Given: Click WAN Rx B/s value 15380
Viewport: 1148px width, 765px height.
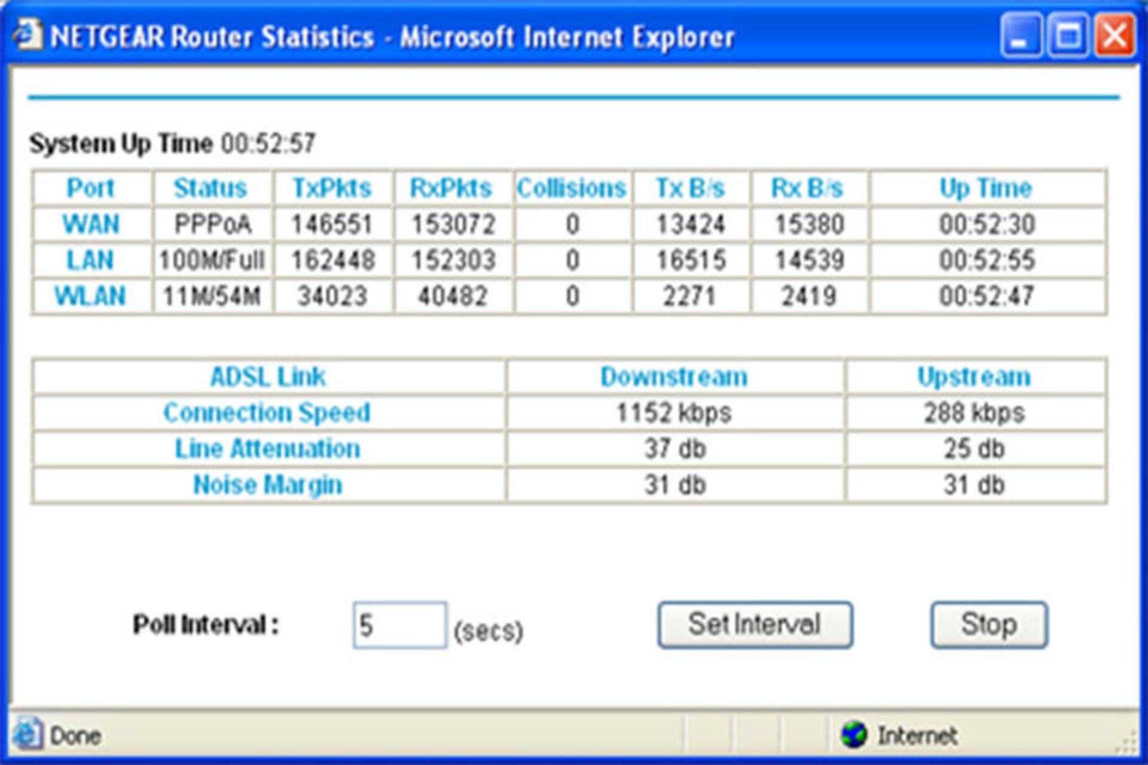Looking at the screenshot, I should (x=810, y=225).
